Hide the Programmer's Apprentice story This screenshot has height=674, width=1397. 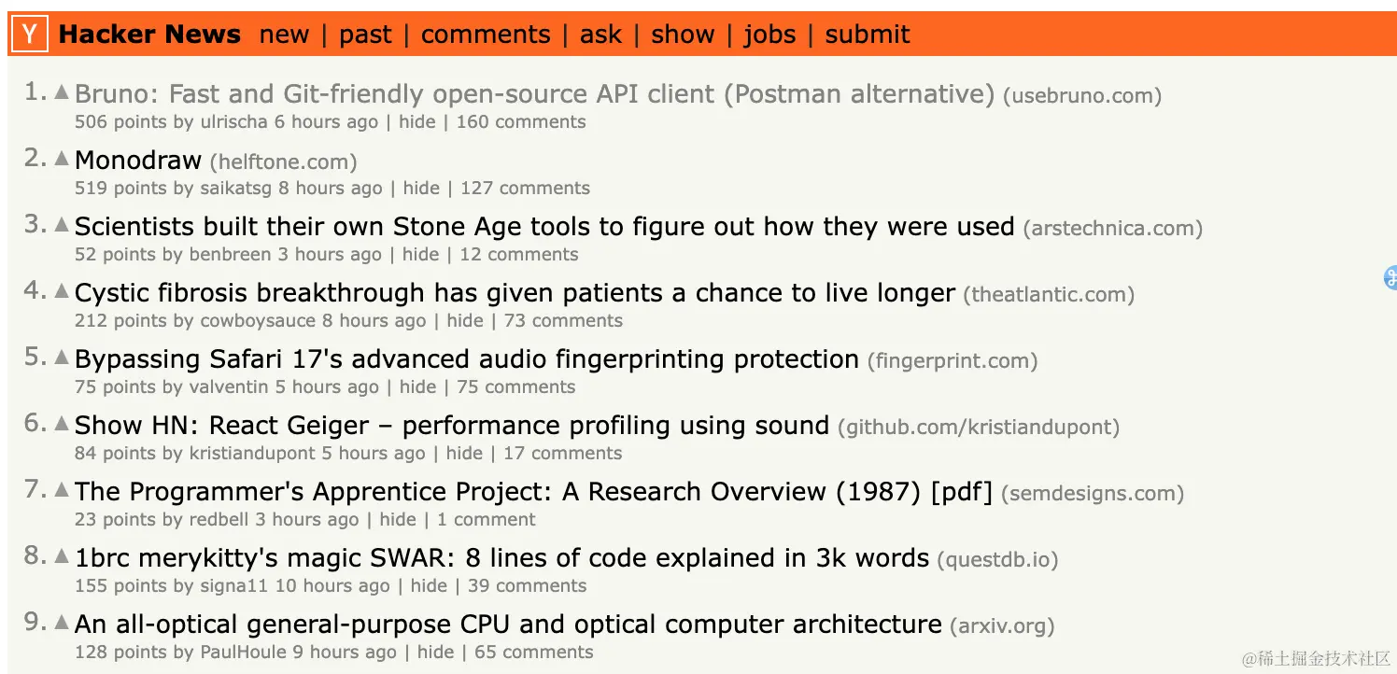click(x=399, y=520)
